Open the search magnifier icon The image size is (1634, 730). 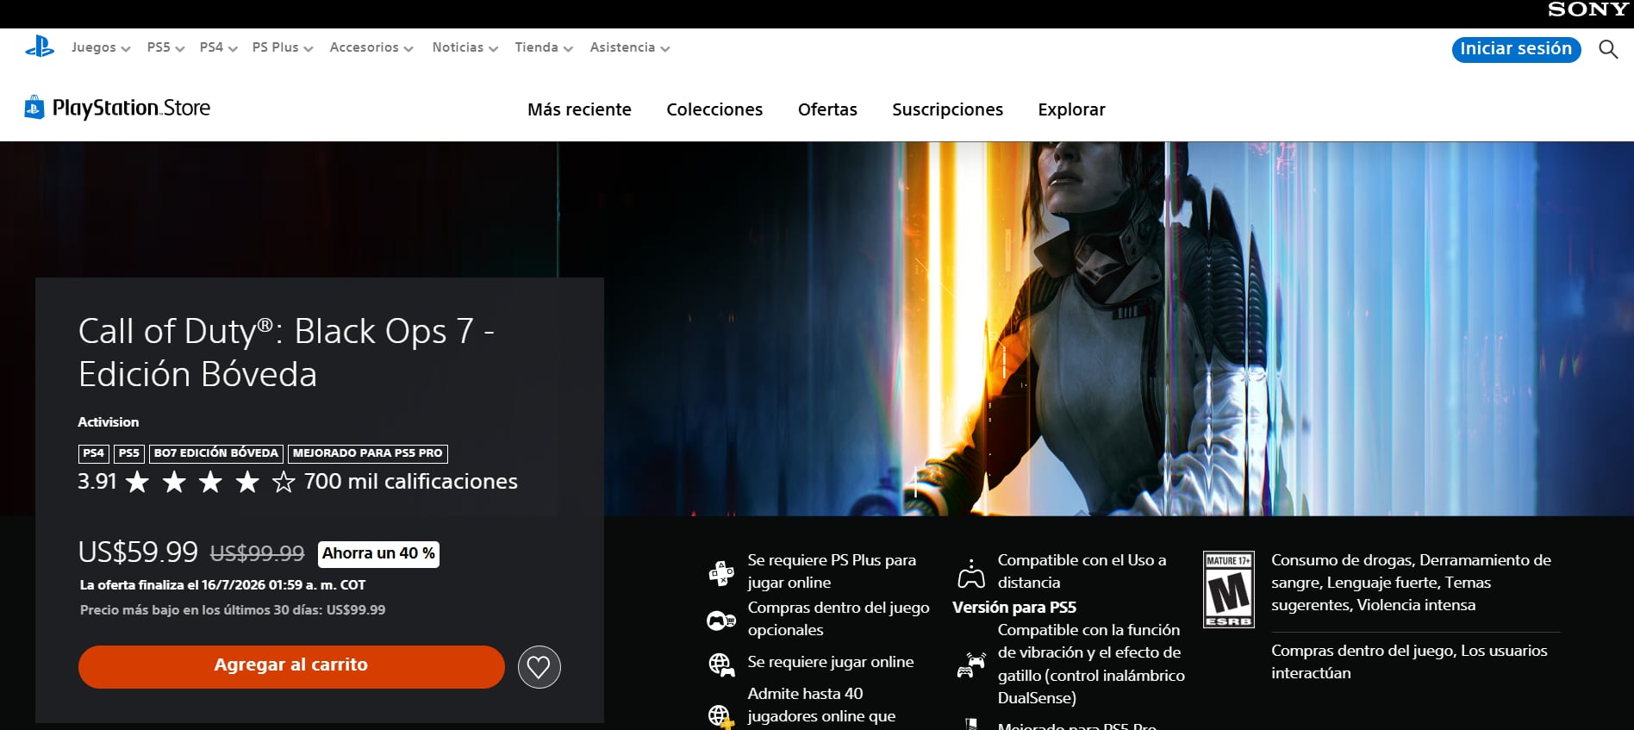[x=1608, y=49]
